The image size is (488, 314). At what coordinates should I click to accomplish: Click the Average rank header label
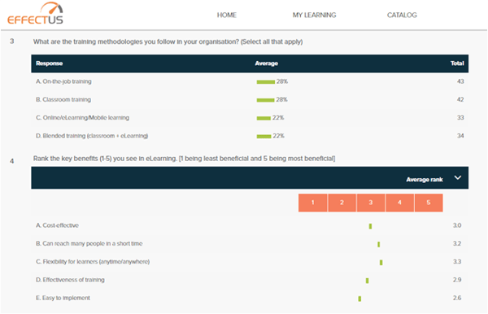(425, 180)
